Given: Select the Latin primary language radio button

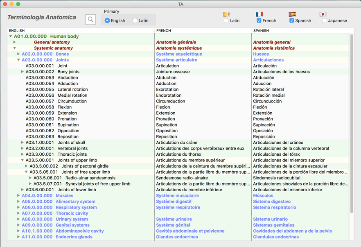Looking at the screenshot, I should coord(135,20).
